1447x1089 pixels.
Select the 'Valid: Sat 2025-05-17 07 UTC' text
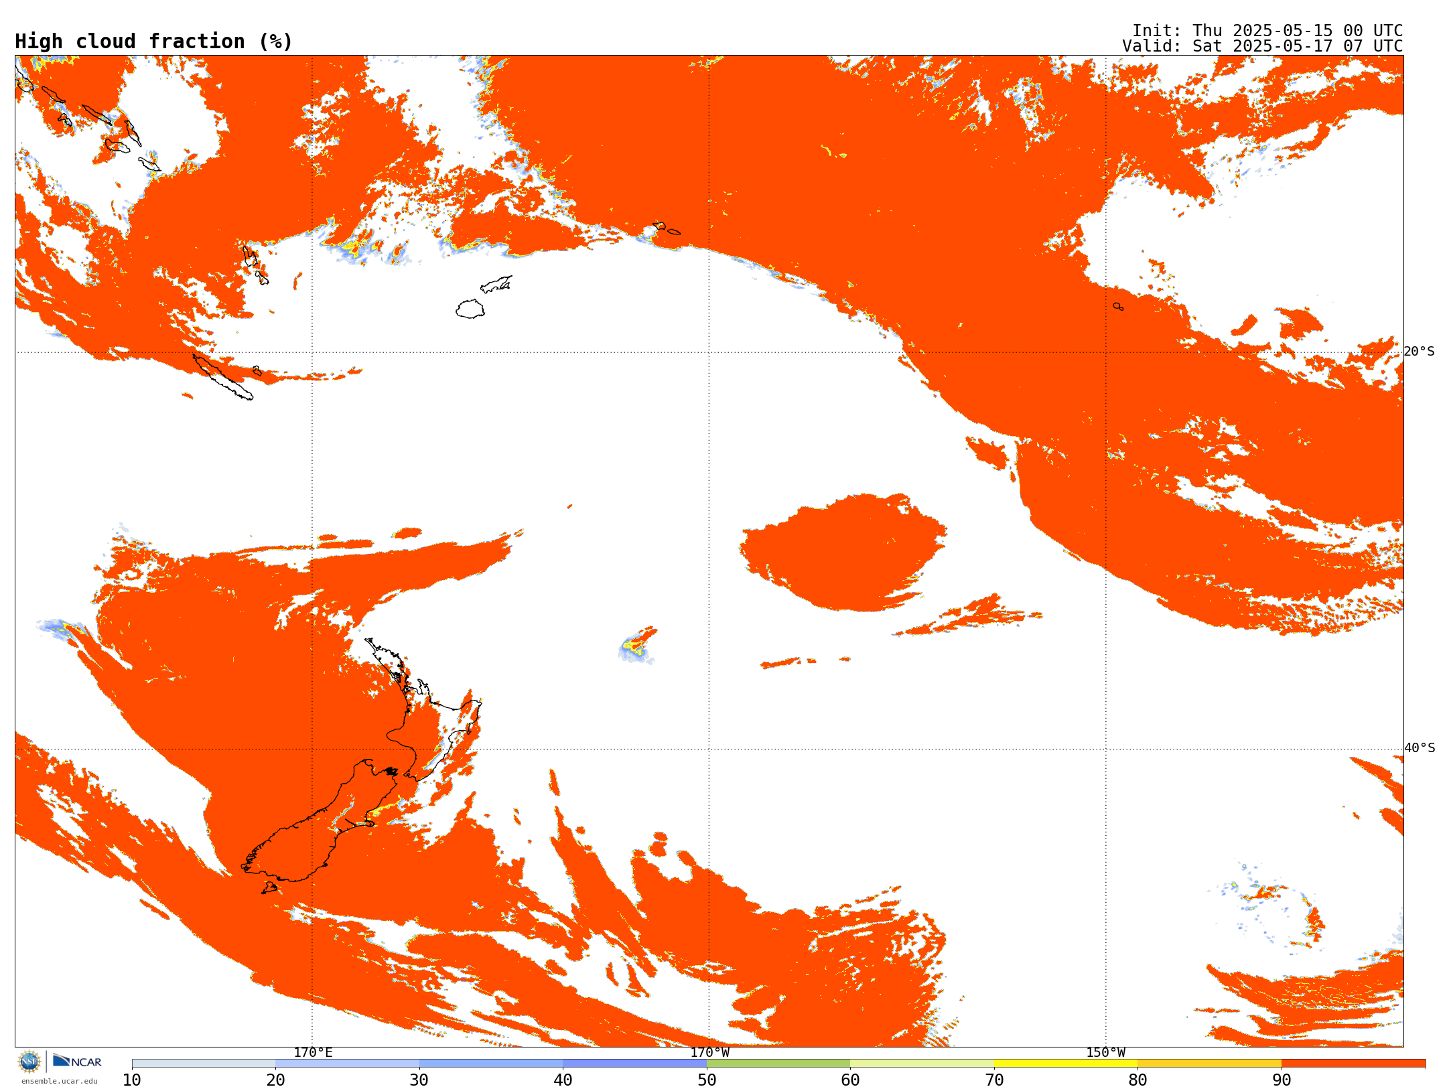[x=1263, y=46]
